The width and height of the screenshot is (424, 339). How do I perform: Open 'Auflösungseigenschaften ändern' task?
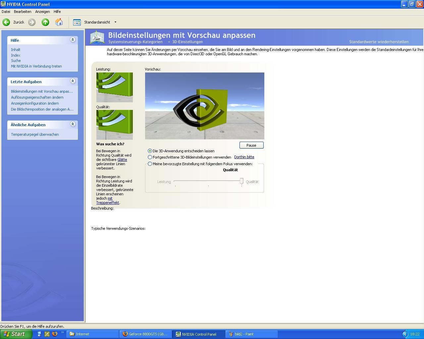[37, 97]
